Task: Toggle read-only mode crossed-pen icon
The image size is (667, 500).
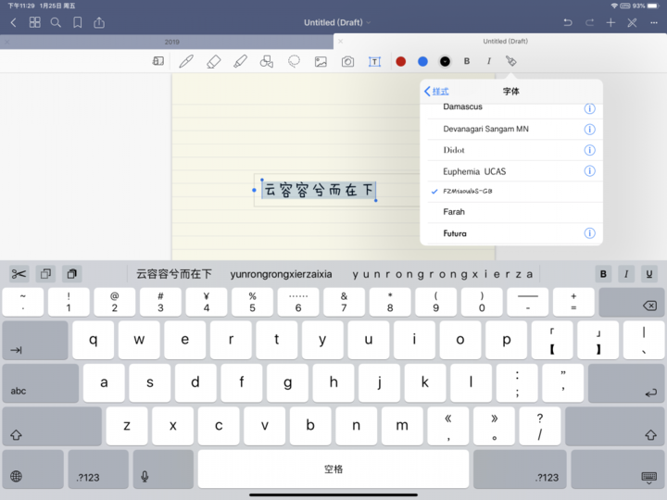Action: click(x=632, y=22)
